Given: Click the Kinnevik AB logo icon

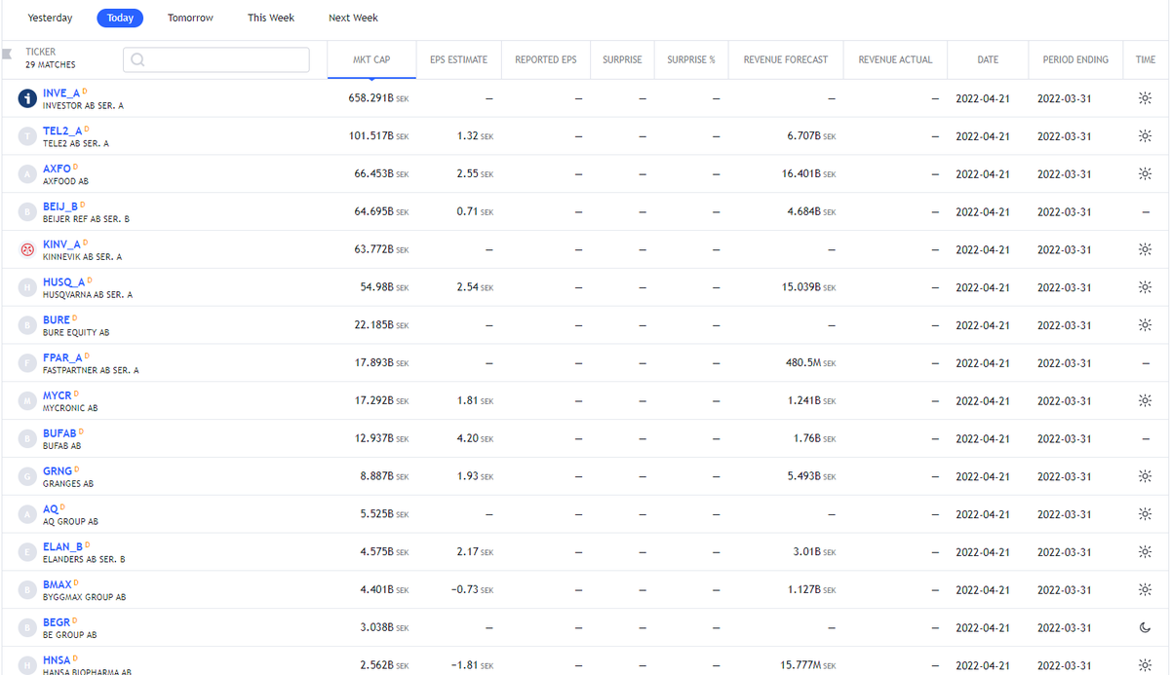Looking at the screenshot, I should tap(28, 249).
